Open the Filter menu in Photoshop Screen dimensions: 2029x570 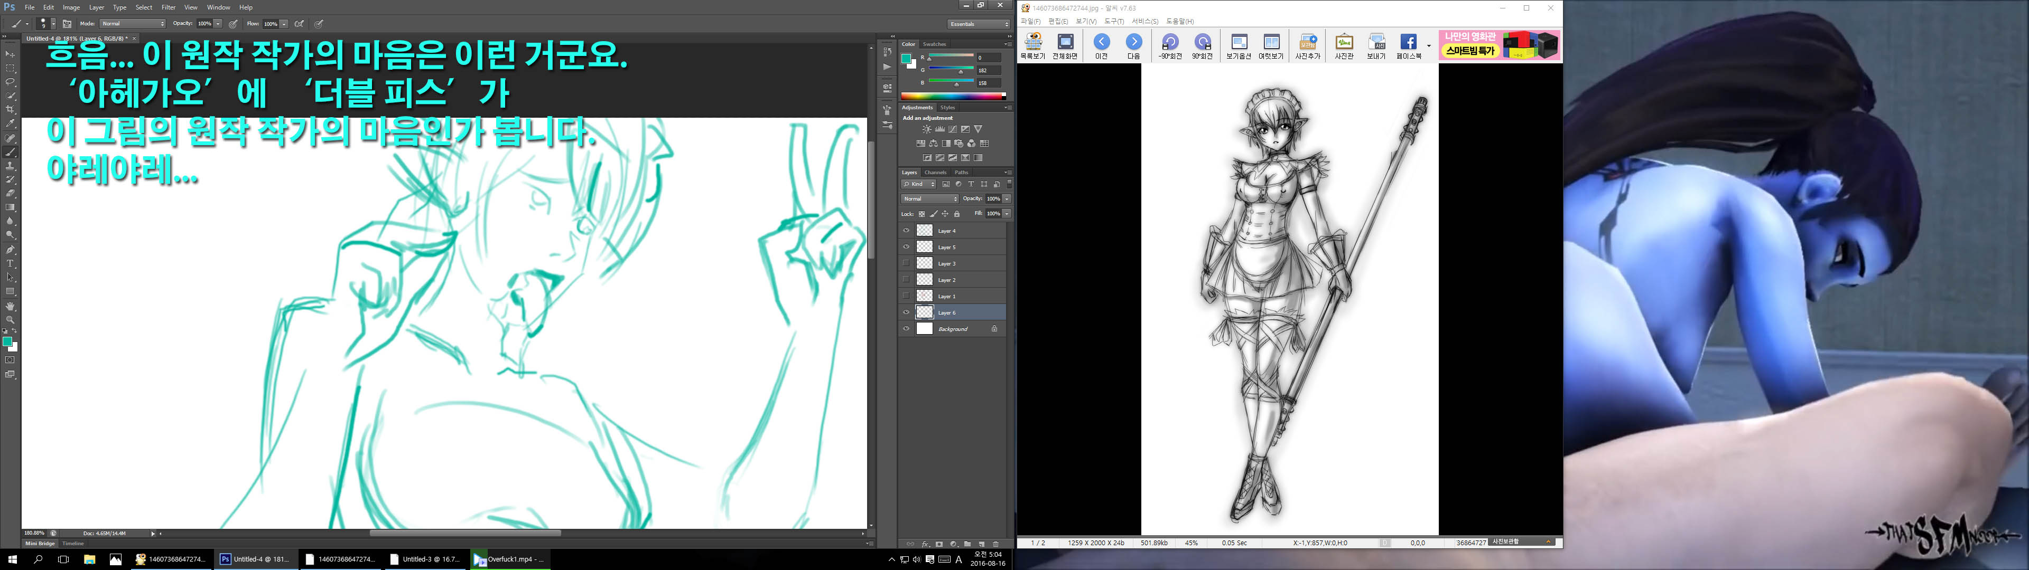point(169,7)
